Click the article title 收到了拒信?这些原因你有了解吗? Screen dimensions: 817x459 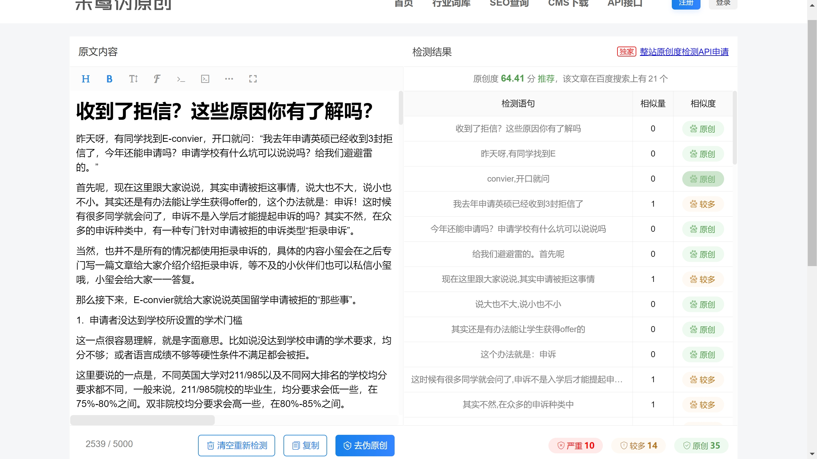click(x=224, y=111)
